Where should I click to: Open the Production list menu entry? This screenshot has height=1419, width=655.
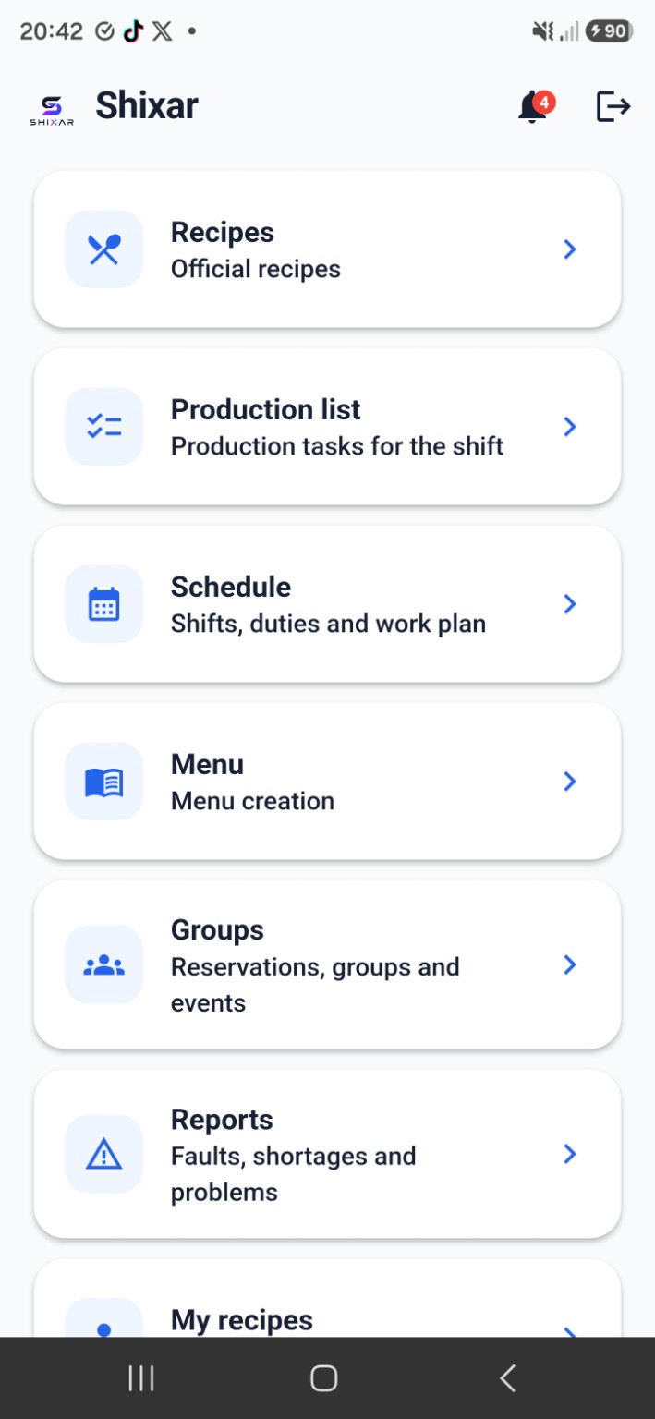coord(327,427)
